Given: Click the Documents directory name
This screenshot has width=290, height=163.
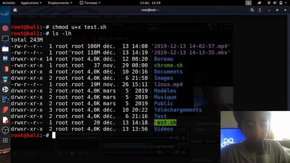Looking at the screenshot, I should (168, 72).
